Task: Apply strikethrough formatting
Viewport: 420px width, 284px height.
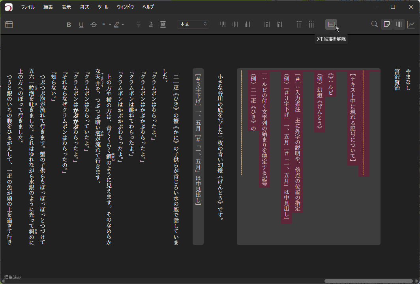Action: click(94, 24)
